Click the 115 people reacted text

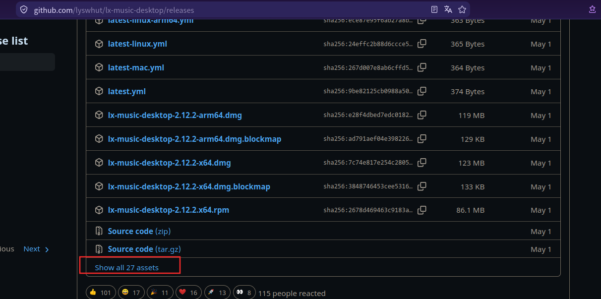(x=292, y=293)
